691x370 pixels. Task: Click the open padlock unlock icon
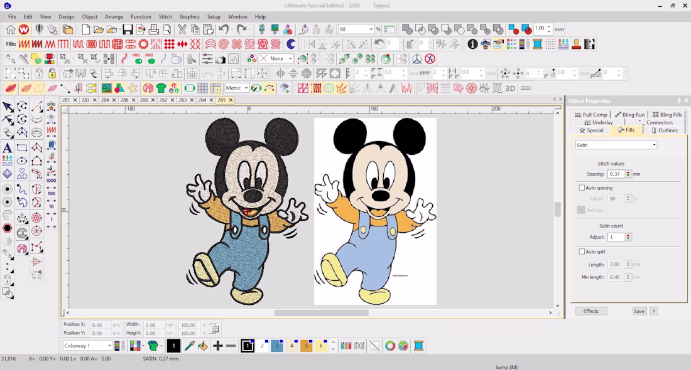(x=52, y=73)
